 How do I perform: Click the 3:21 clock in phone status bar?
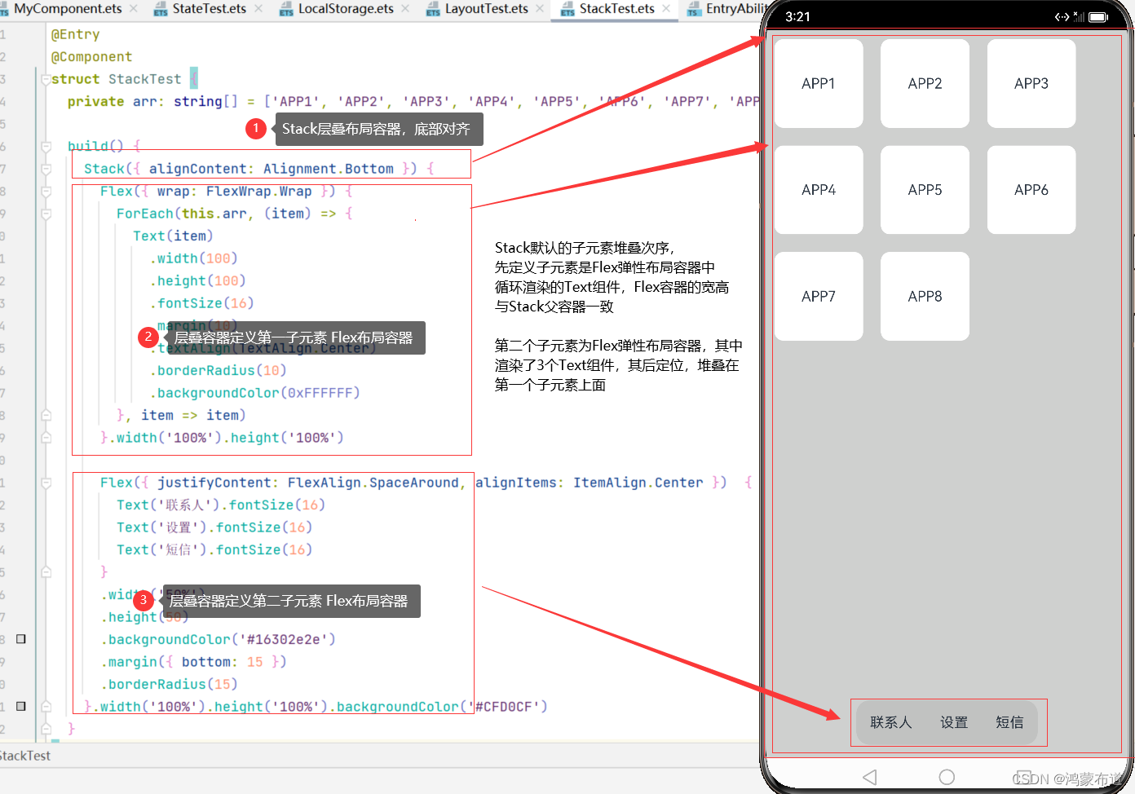coord(797,16)
